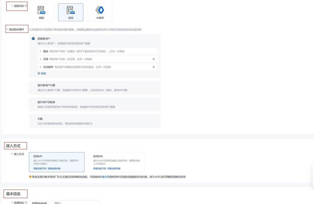Choose the 提升用户活跃度 radio option

pyautogui.click(x=33, y=102)
